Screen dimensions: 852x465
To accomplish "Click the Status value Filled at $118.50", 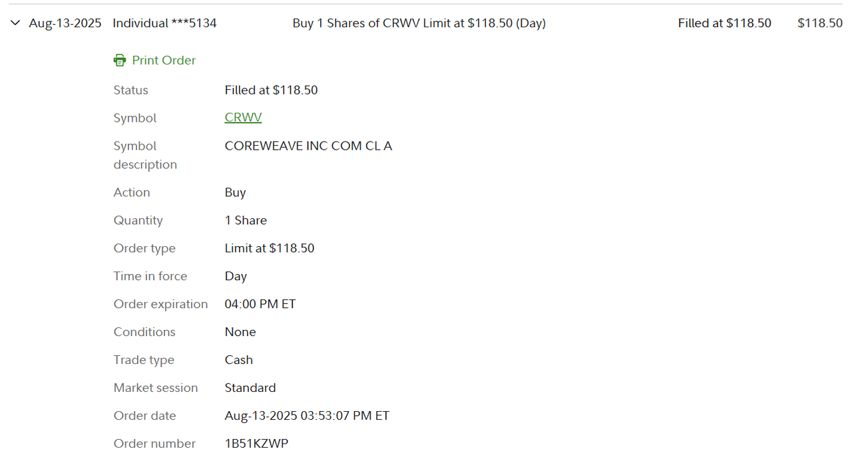I will pyautogui.click(x=271, y=90).
